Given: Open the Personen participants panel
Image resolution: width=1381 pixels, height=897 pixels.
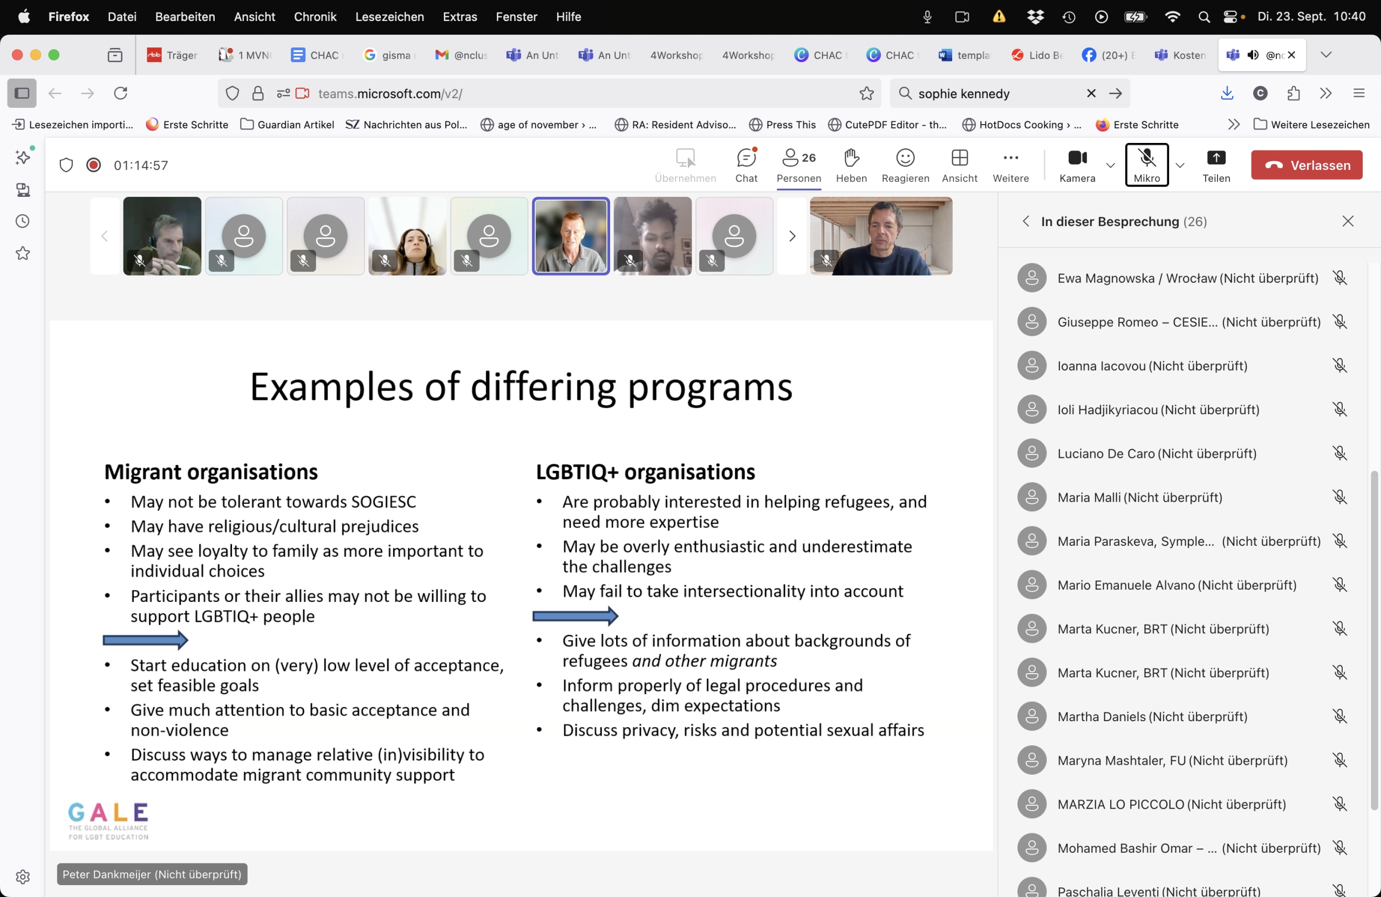Looking at the screenshot, I should [798, 165].
